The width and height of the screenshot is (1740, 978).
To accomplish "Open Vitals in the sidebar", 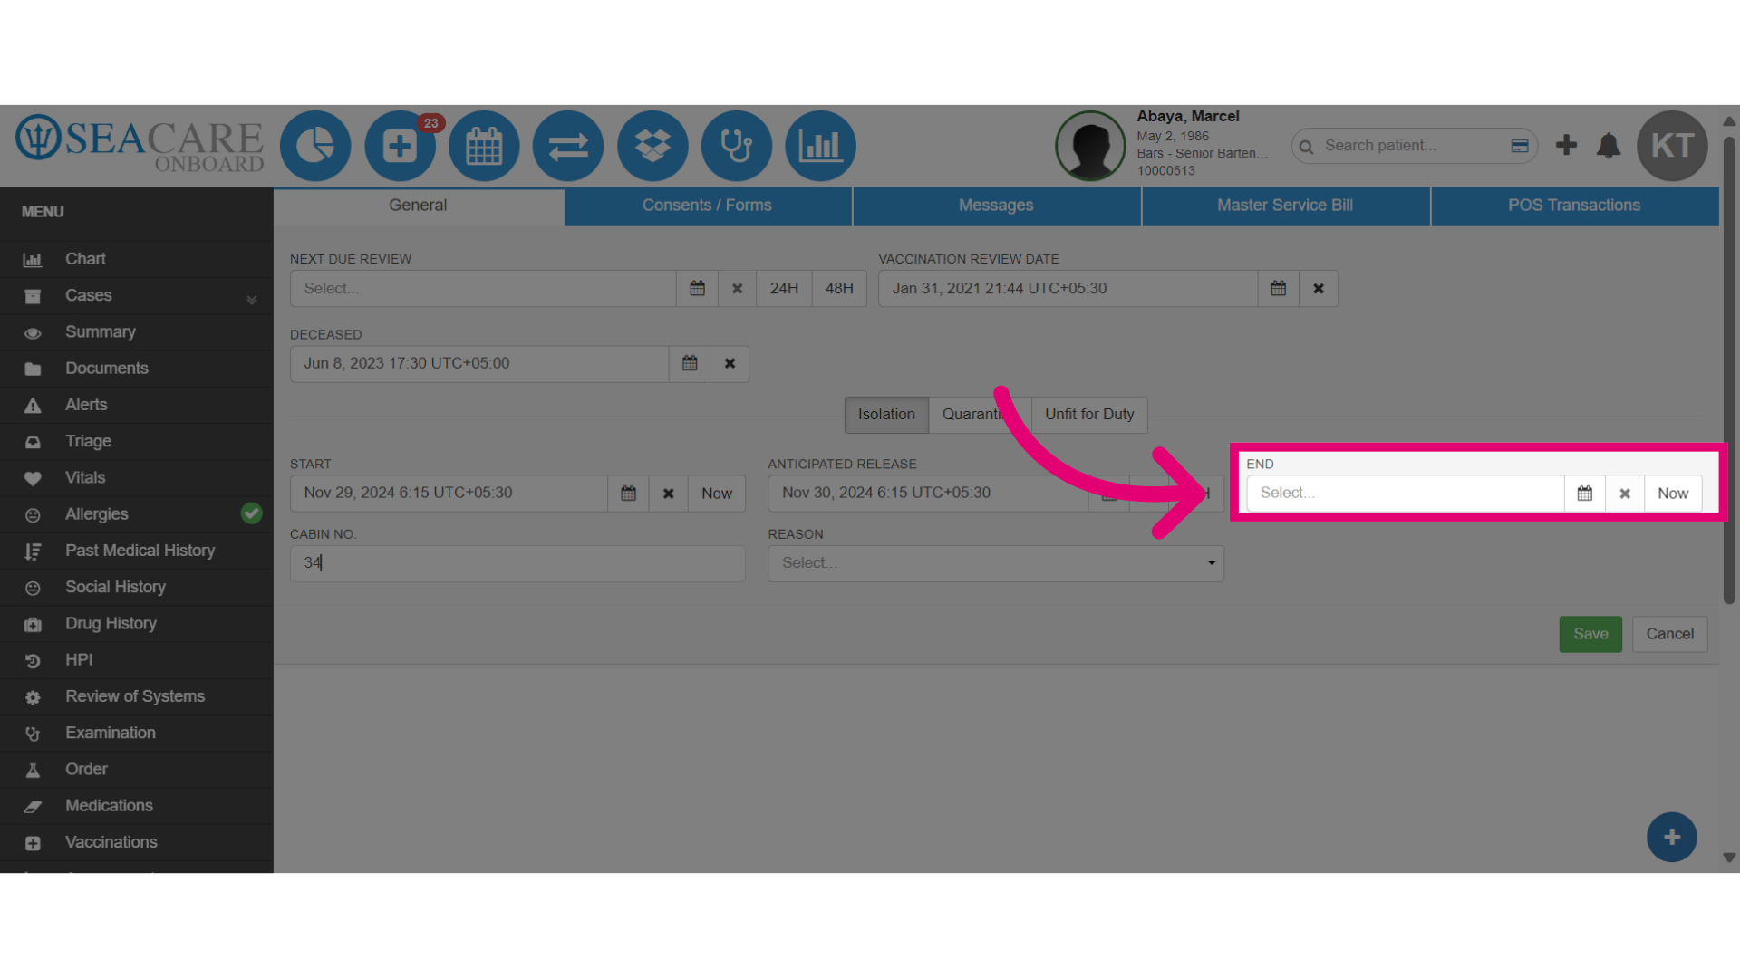I will click(x=137, y=478).
